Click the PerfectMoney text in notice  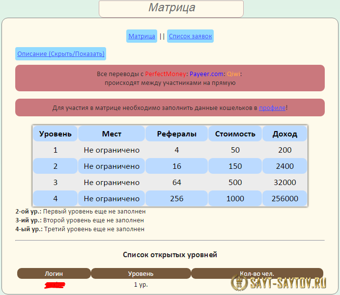point(166,74)
